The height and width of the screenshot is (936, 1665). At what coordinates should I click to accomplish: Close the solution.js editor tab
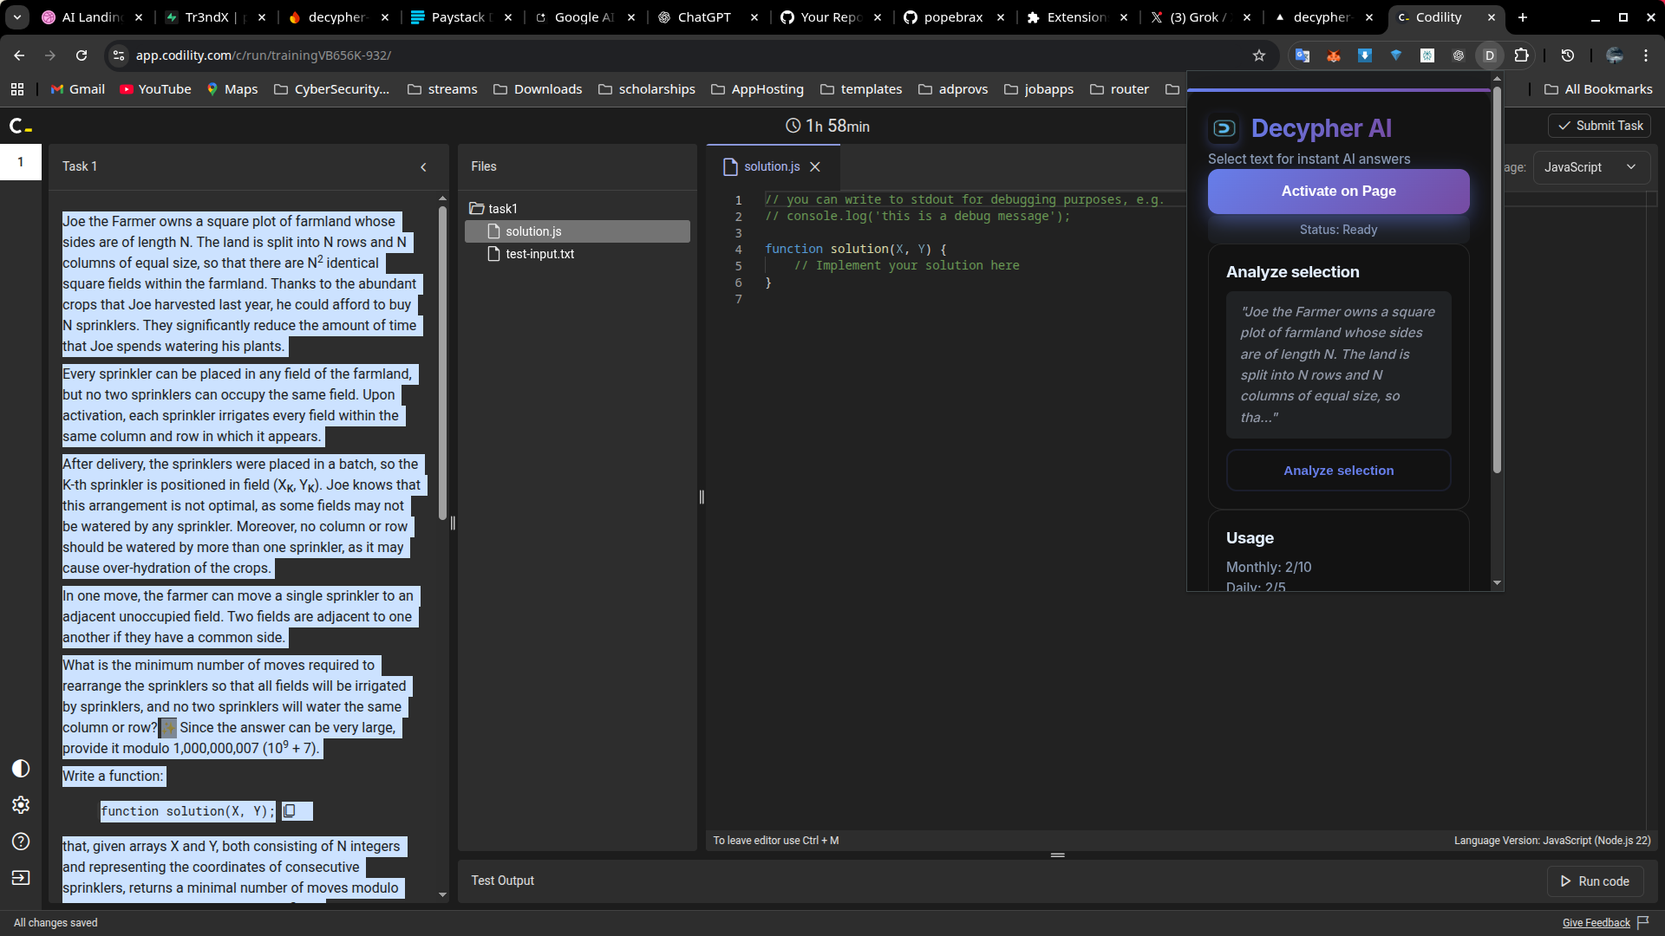coord(815,167)
